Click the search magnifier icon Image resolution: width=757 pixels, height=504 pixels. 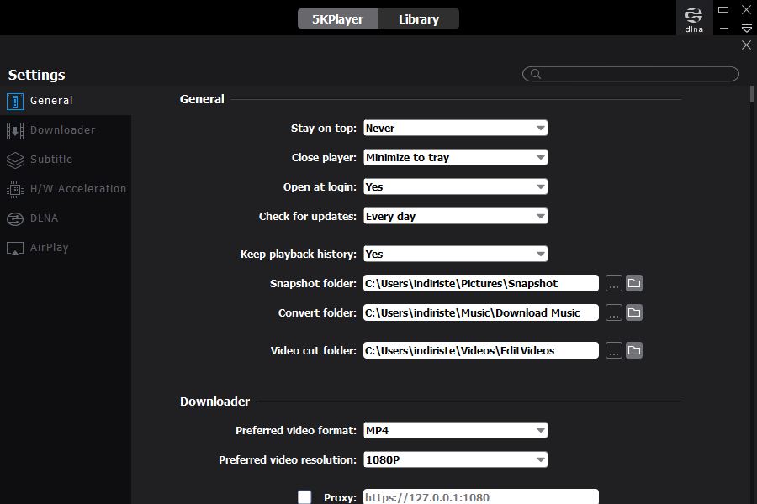[536, 74]
